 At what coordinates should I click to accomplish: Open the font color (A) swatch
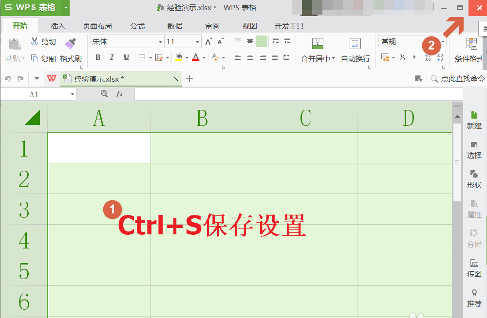pos(196,57)
